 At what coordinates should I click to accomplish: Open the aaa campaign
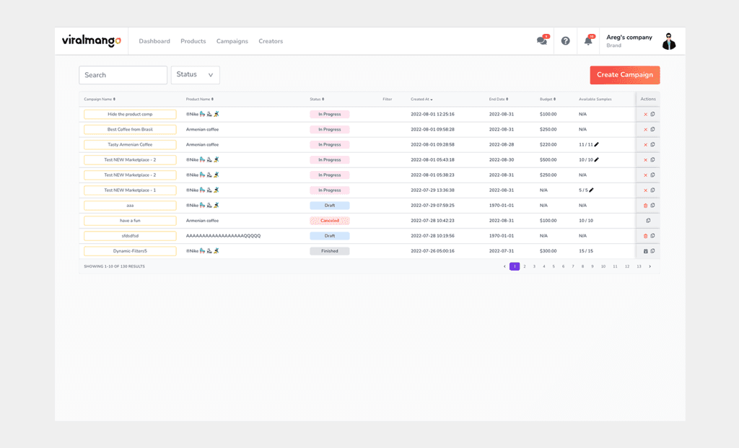pos(130,206)
